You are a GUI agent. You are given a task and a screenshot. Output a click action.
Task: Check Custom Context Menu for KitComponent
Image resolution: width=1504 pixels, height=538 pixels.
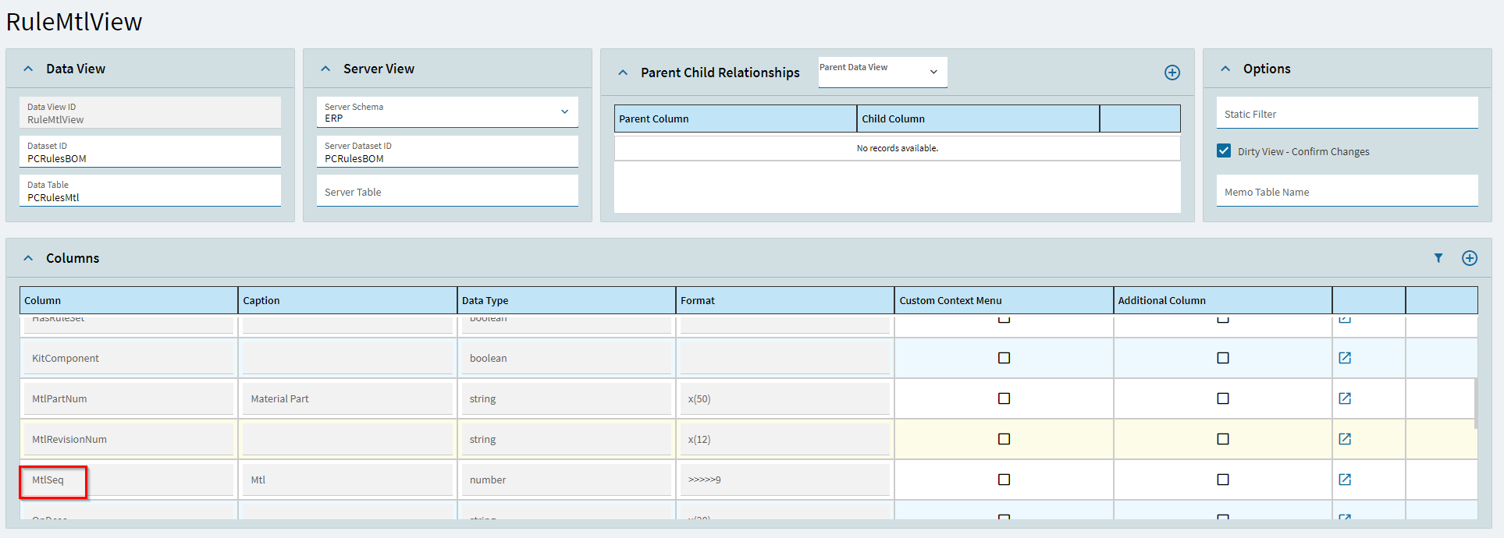point(1004,358)
